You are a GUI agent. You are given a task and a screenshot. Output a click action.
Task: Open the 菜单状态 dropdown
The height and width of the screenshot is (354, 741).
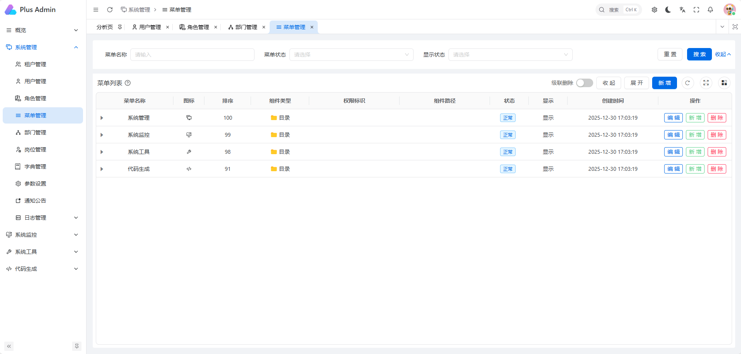point(351,55)
